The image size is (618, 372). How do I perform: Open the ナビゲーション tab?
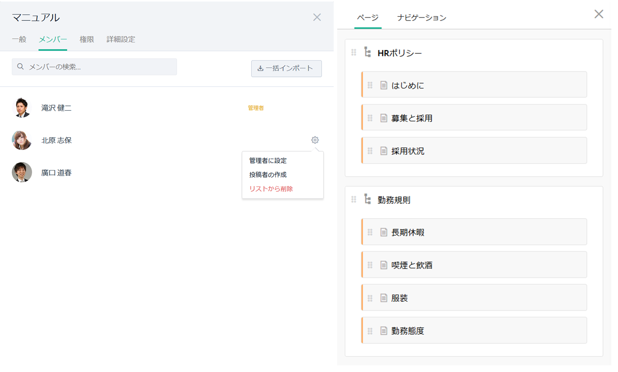(421, 18)
